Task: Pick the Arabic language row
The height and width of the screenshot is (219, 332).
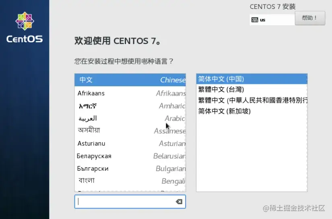Action: click(x=130, y=118)
